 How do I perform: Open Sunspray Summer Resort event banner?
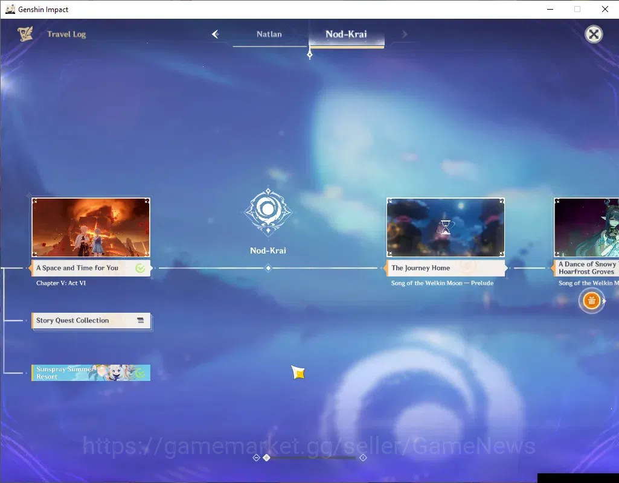[x=91, y=373]
